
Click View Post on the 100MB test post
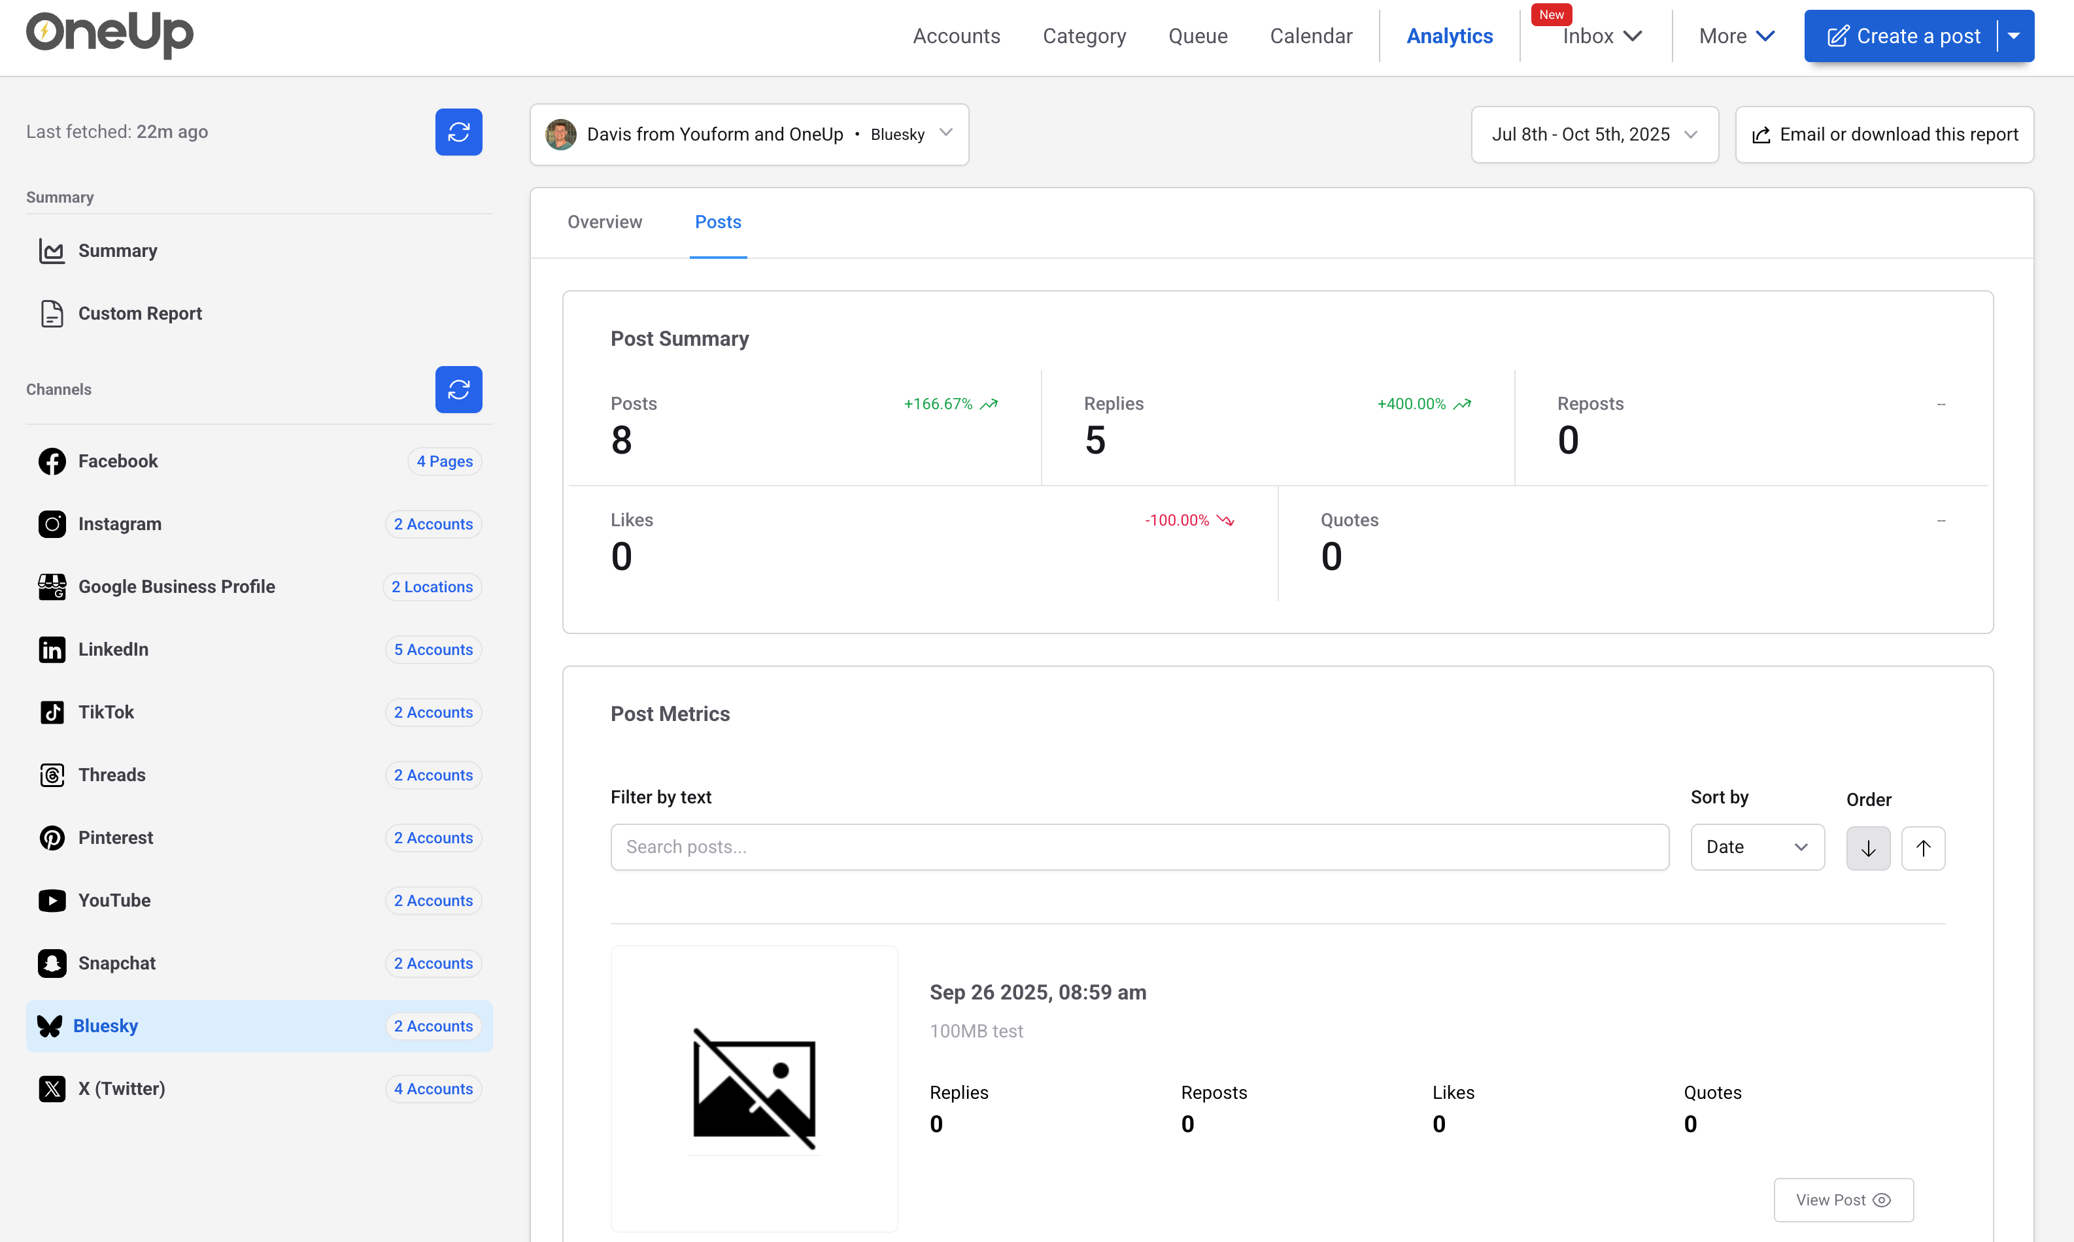click(x=1842, y=1200)
